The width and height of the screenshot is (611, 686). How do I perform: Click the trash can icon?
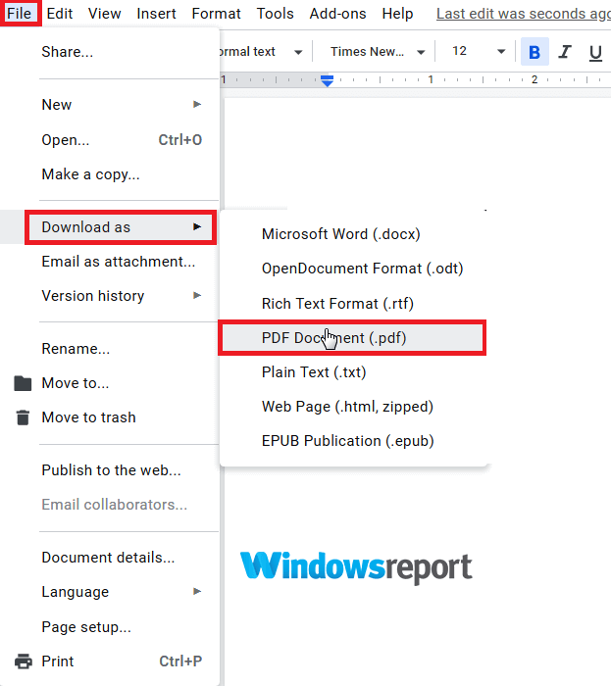point(23,417)
